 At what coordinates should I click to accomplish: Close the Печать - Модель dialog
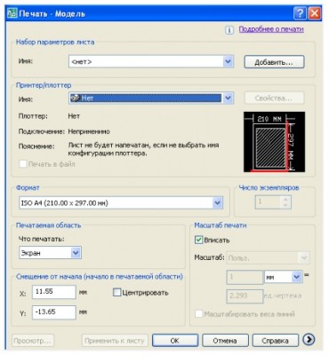314,13
